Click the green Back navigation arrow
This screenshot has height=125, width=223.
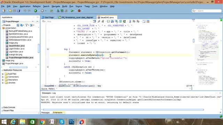(36, 11)
